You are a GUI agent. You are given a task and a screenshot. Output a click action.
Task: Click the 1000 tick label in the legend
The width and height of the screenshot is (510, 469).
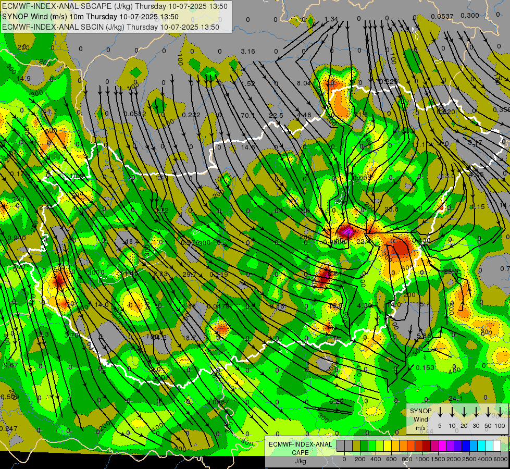[x=422, y=459]
